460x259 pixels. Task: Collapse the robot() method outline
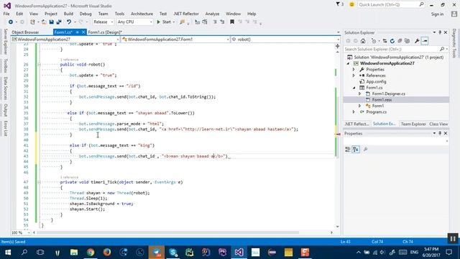(39, 64)
